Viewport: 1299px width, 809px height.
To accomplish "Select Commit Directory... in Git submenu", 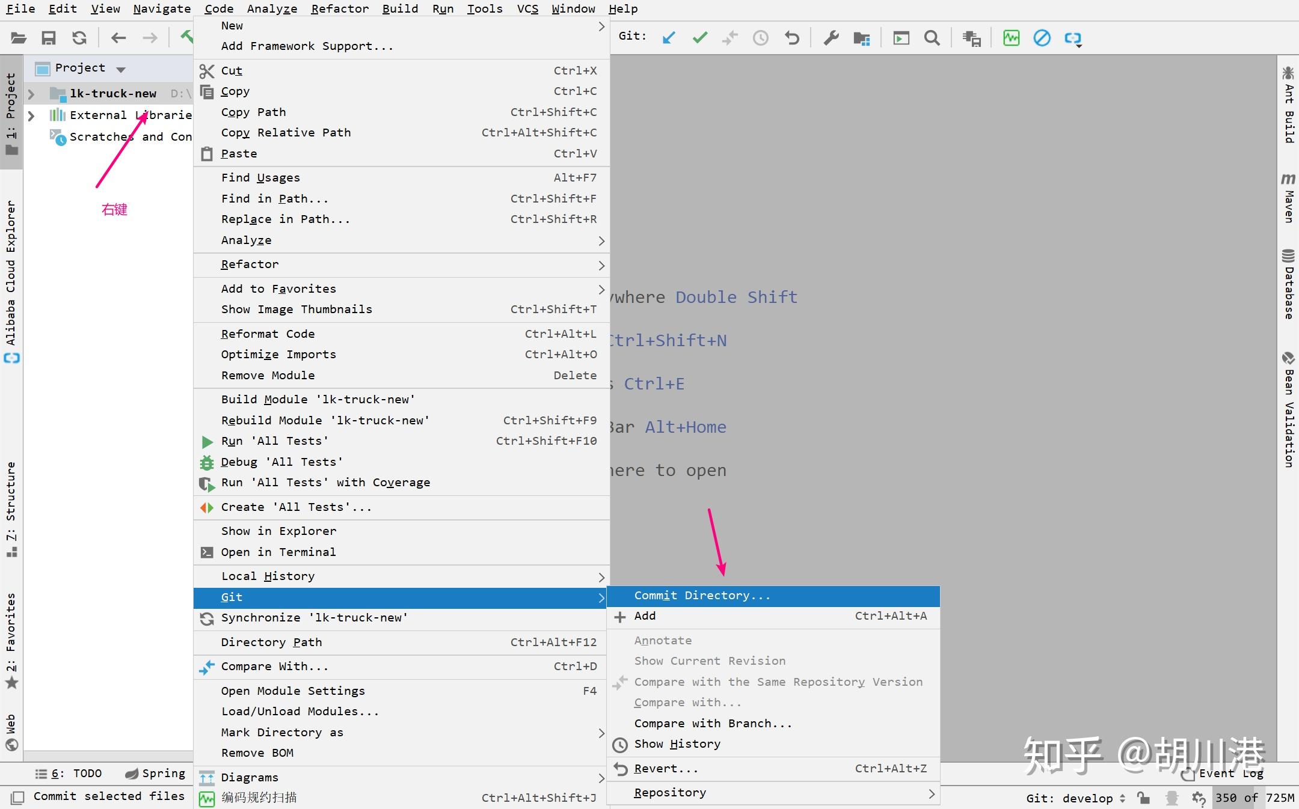I will 702,596.
